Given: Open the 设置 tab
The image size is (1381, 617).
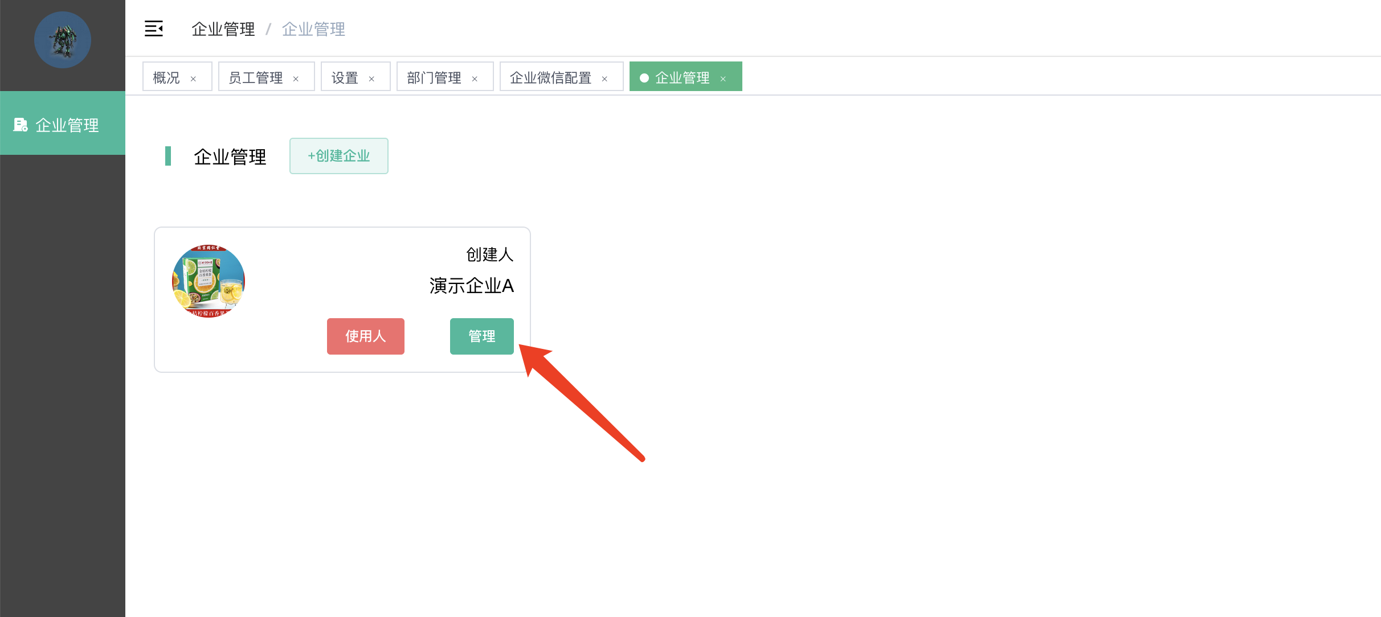Looking at the screenshot, I should (345, 77).
